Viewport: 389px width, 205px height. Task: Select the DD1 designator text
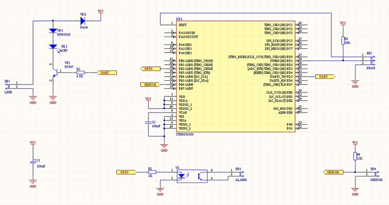(x=179, y=19)
